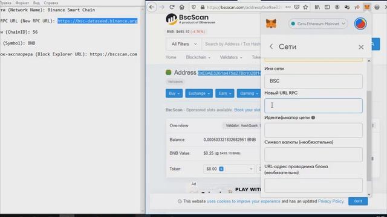Bookmark this page with the star icon
The image size is (387, 217).
pyautogui.click(x=305, y=7)
